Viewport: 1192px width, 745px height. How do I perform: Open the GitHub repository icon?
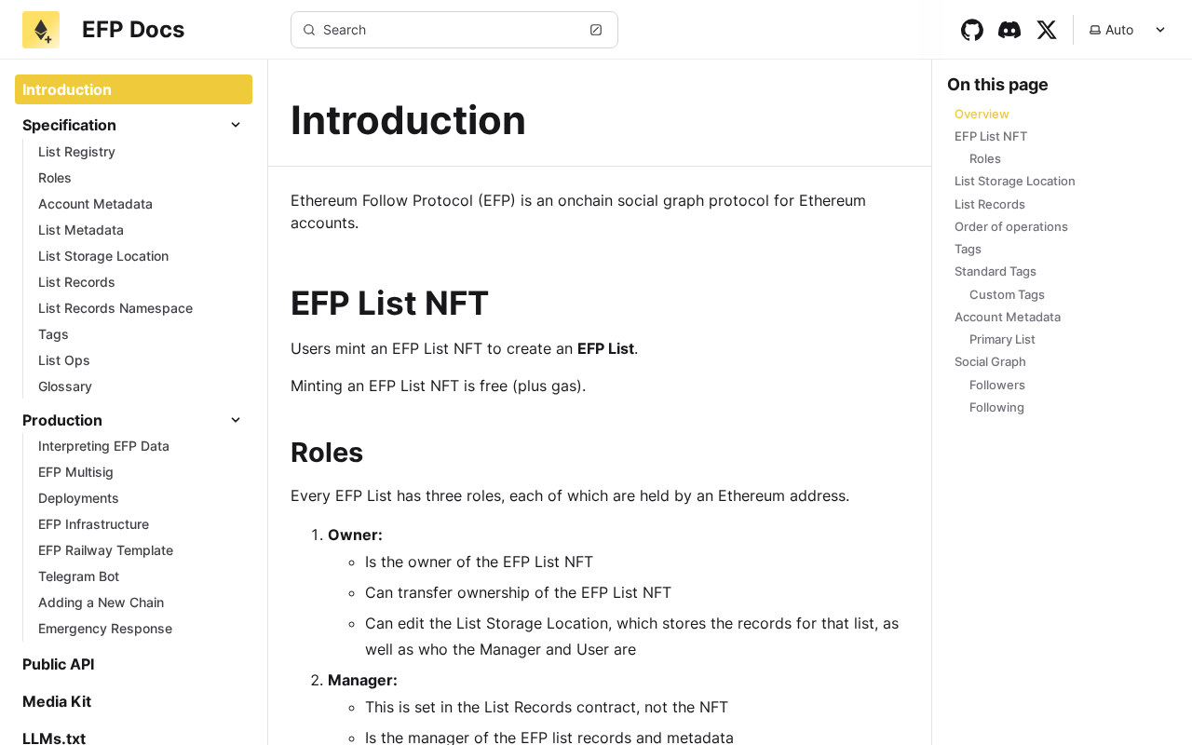pyautogui.click(x=972, y=30)
